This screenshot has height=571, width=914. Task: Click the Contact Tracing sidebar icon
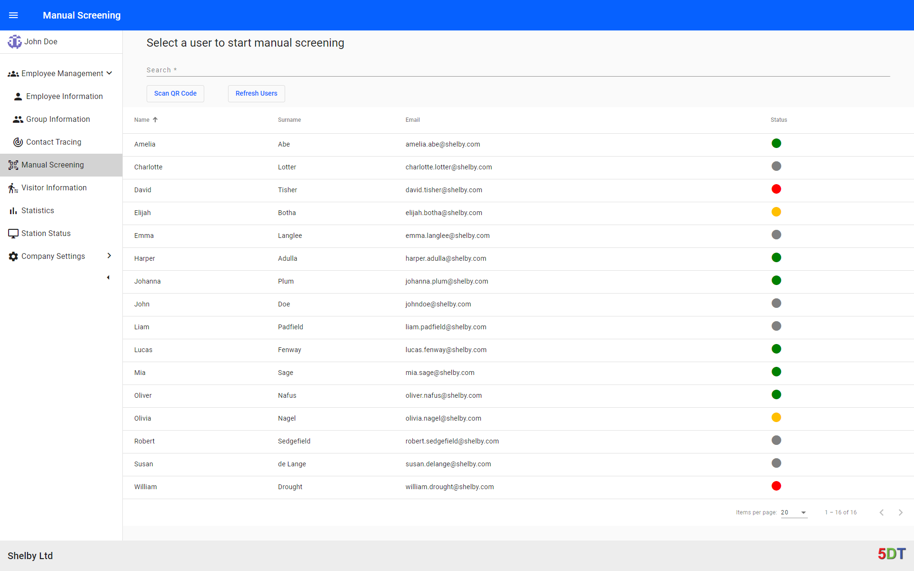17,141
